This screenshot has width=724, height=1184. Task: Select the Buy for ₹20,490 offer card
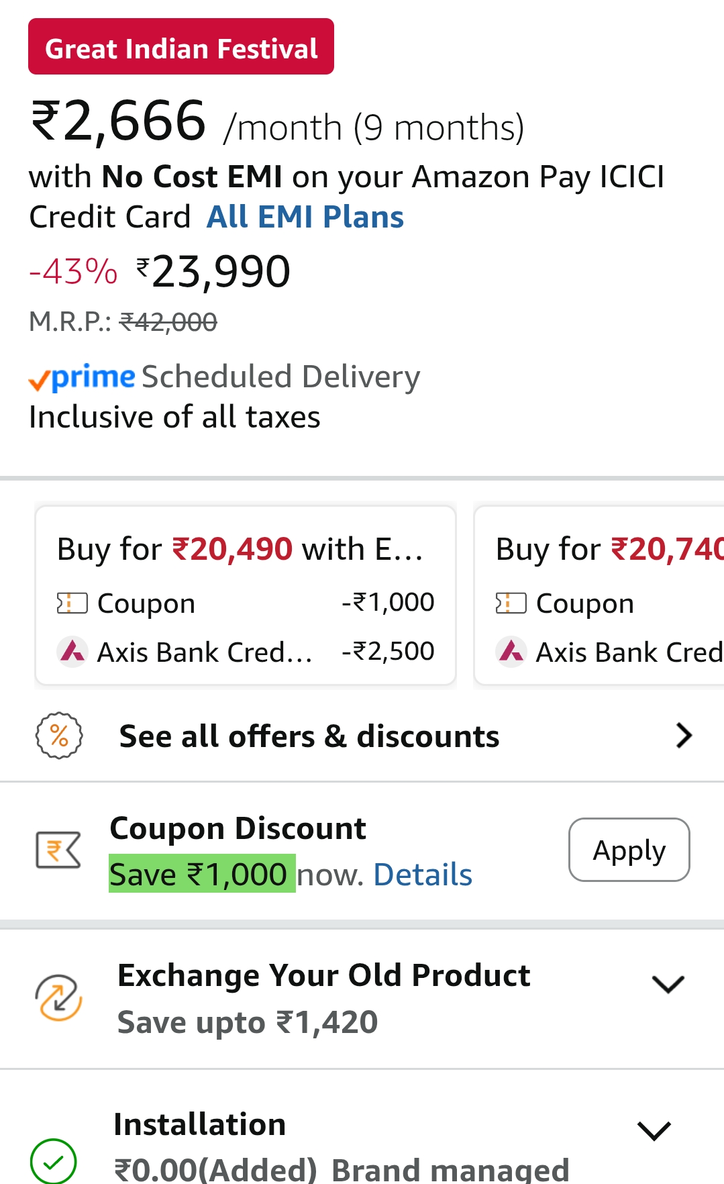tap(246, 595)
